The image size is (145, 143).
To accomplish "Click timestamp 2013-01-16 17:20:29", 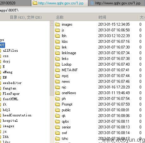I will (x=114, y=87).
